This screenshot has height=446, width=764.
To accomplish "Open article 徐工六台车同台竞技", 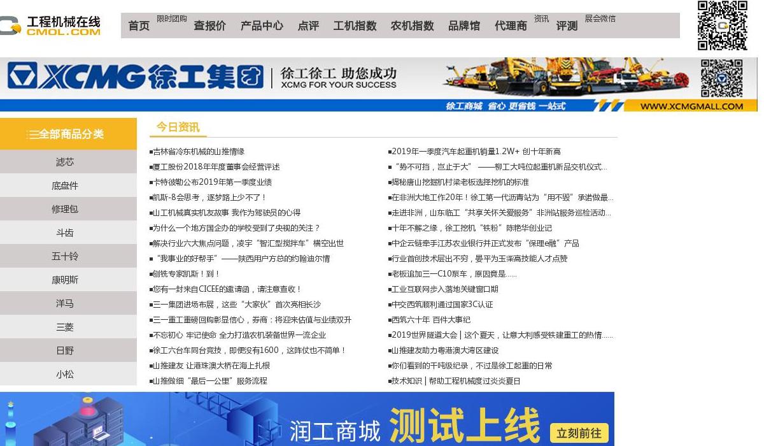I will click(x=248, y=350).
